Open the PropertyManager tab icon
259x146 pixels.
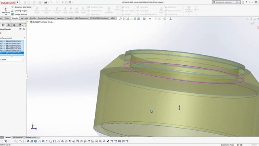click(x=3, y=25)
